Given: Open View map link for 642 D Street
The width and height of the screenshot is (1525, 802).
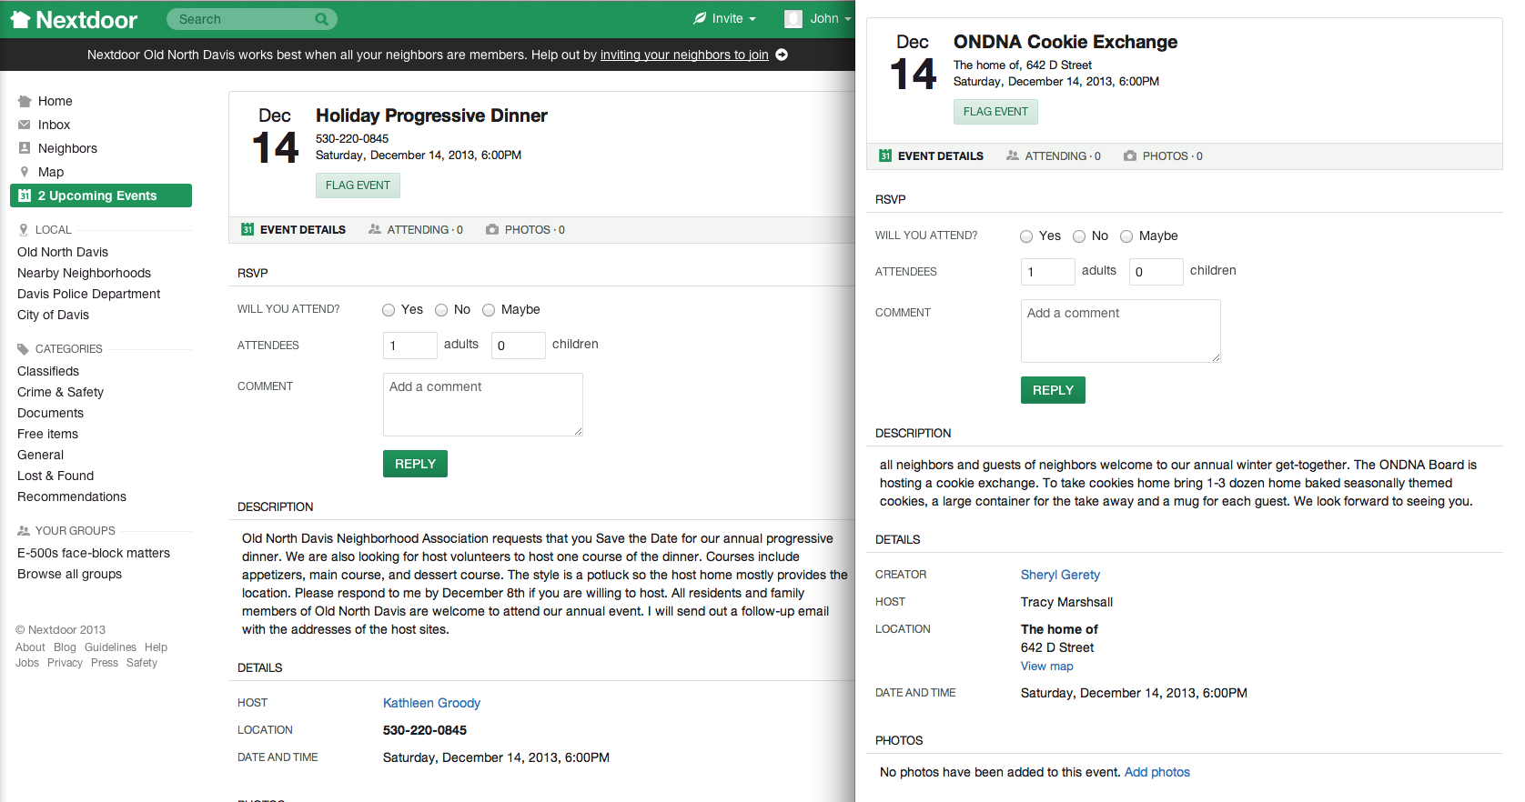Looking at the screenshot, I should 1046,666.
